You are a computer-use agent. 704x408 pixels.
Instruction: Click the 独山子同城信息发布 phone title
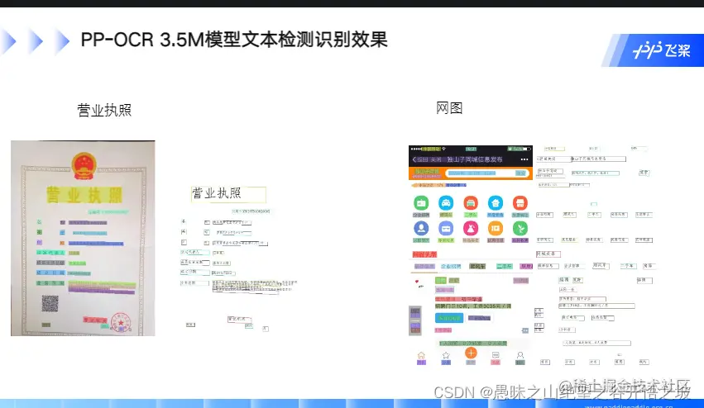(x=475, y=159)
